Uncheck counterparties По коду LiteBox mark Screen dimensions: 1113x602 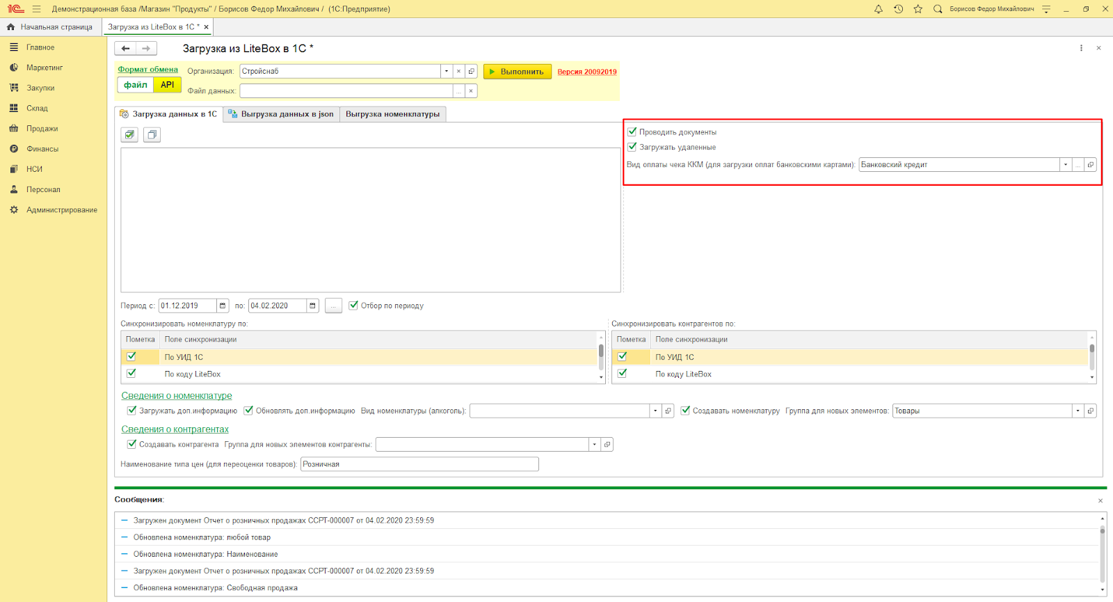(x=623, y=373)
